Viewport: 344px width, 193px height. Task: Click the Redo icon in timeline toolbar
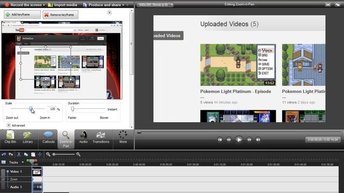(x=11, y=154)
